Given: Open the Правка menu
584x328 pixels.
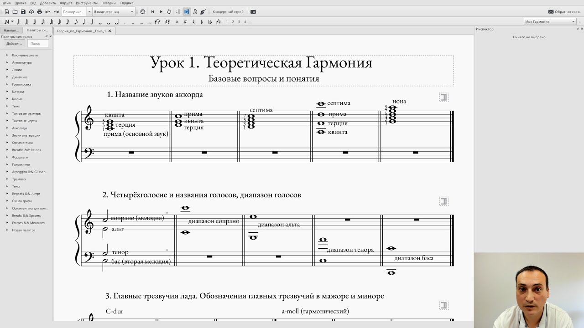Looking at the screenshot, I should [x=21, y=3].
